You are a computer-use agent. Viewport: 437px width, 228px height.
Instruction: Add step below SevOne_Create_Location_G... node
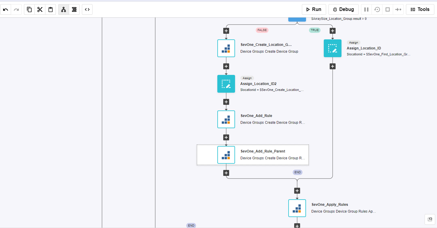(226, 66)
